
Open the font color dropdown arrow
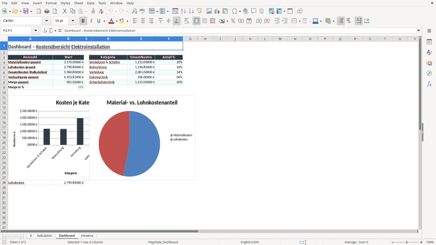117,21
